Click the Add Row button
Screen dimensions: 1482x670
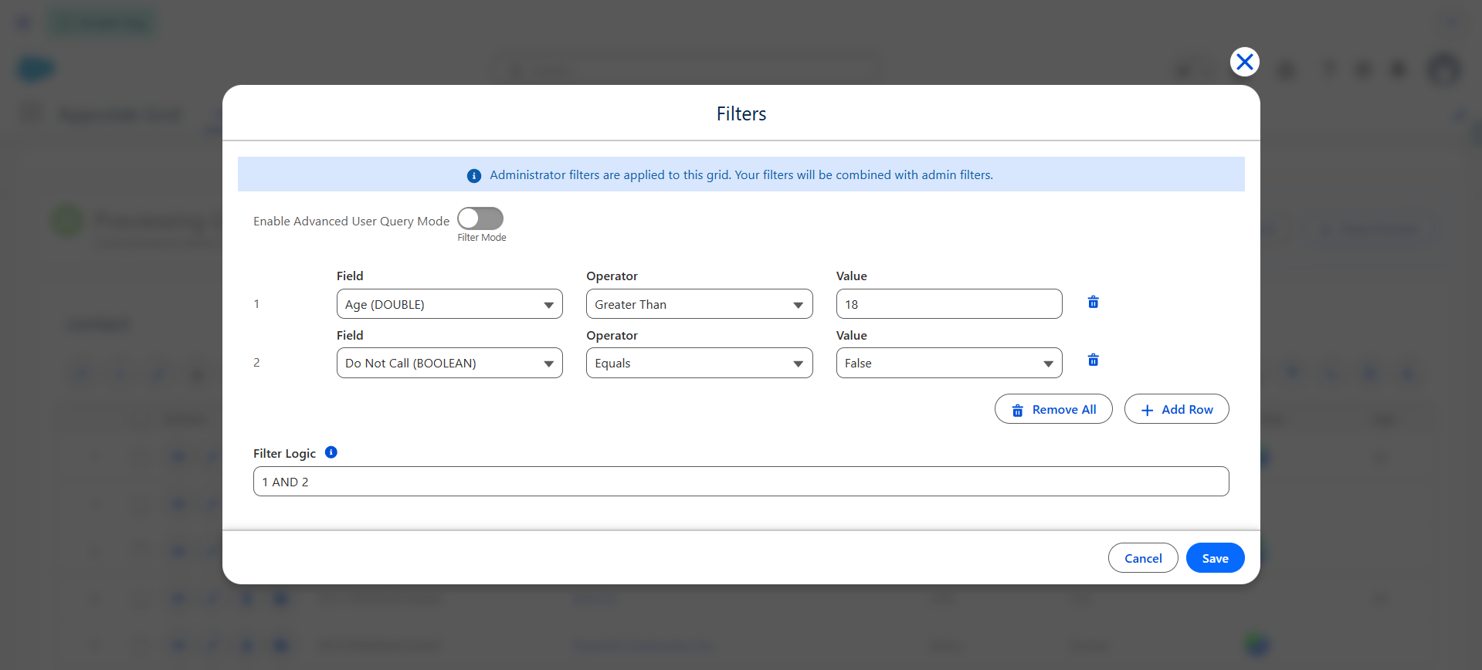point(1176,409)
